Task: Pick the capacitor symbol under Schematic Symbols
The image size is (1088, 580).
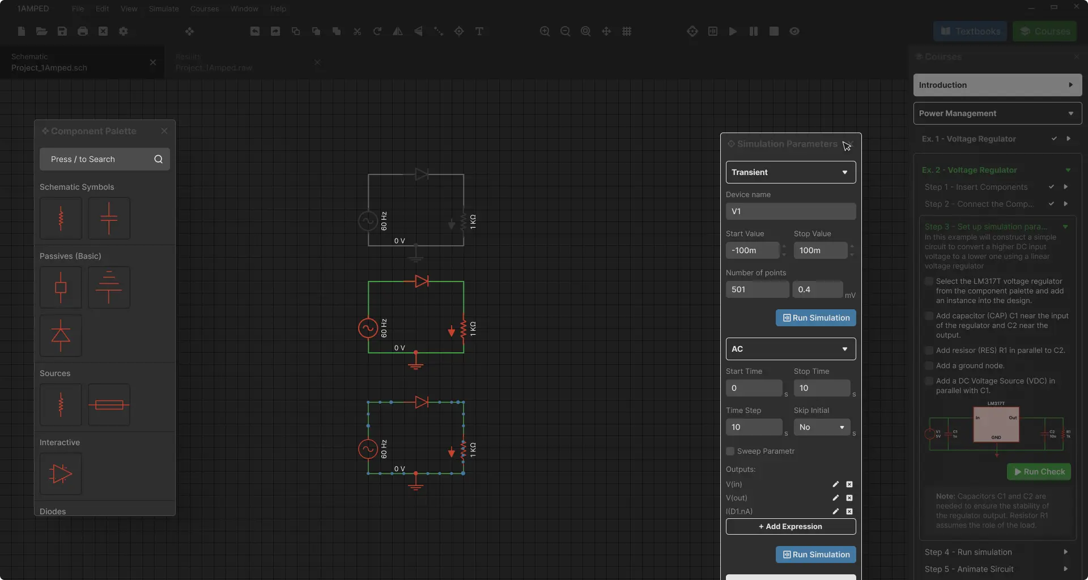Action: 109,218
